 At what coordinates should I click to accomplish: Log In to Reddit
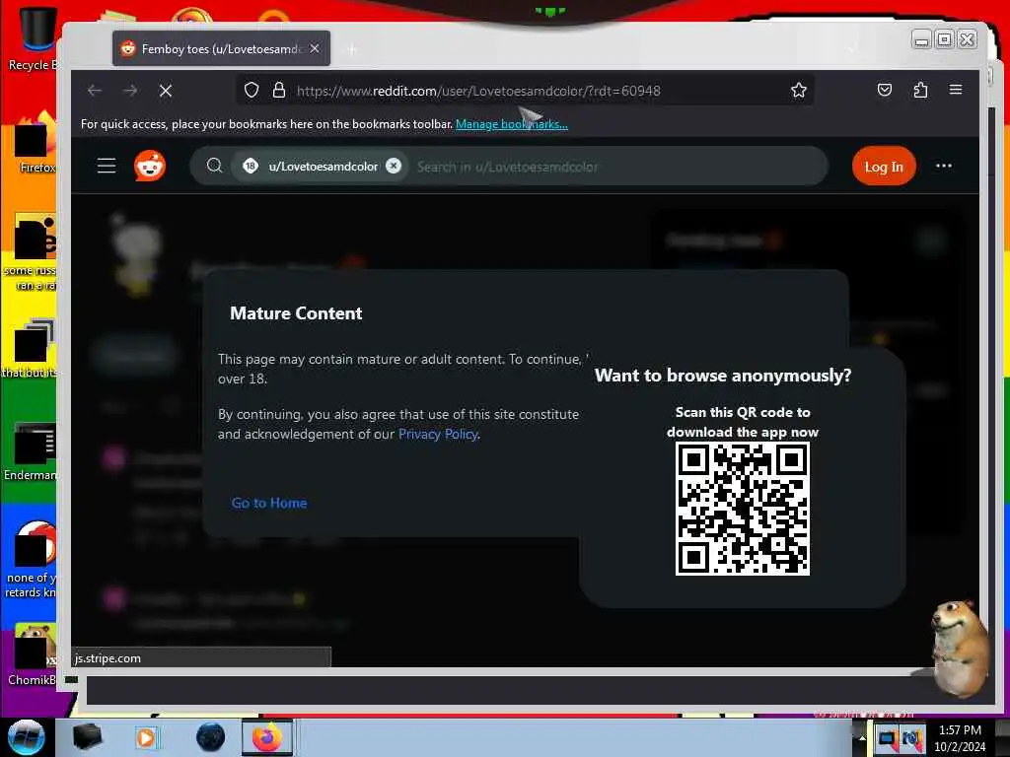coord(884,167)
